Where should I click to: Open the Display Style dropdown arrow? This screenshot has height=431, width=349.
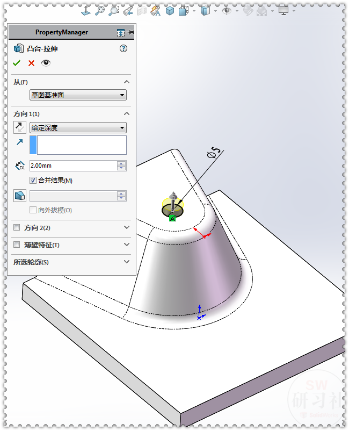click(215, 11)
